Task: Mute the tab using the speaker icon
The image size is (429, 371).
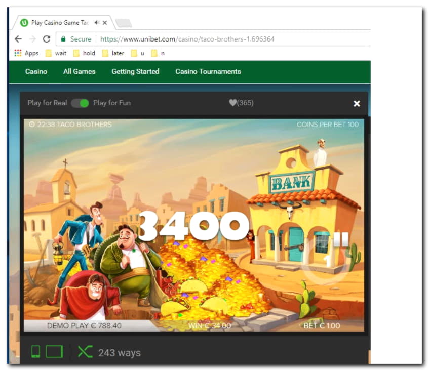Action: click(97, 23)
